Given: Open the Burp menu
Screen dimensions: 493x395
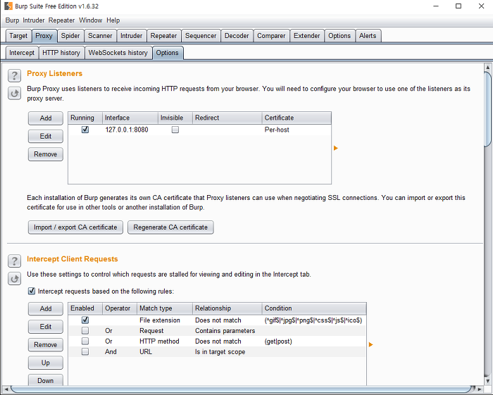Looking at the screenshot, I should point(12,20).
